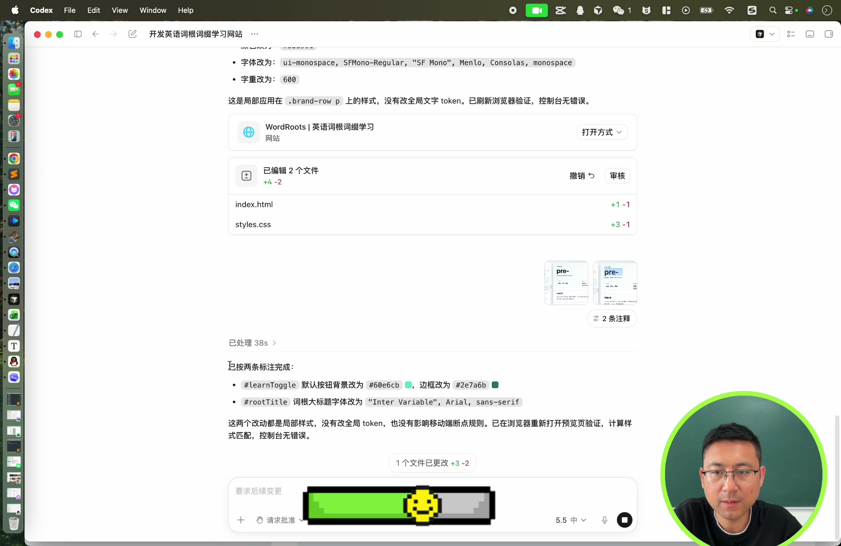This screenshot has height=546, width=841.
Task: Stop the running task button
Action: click(624, 520)
